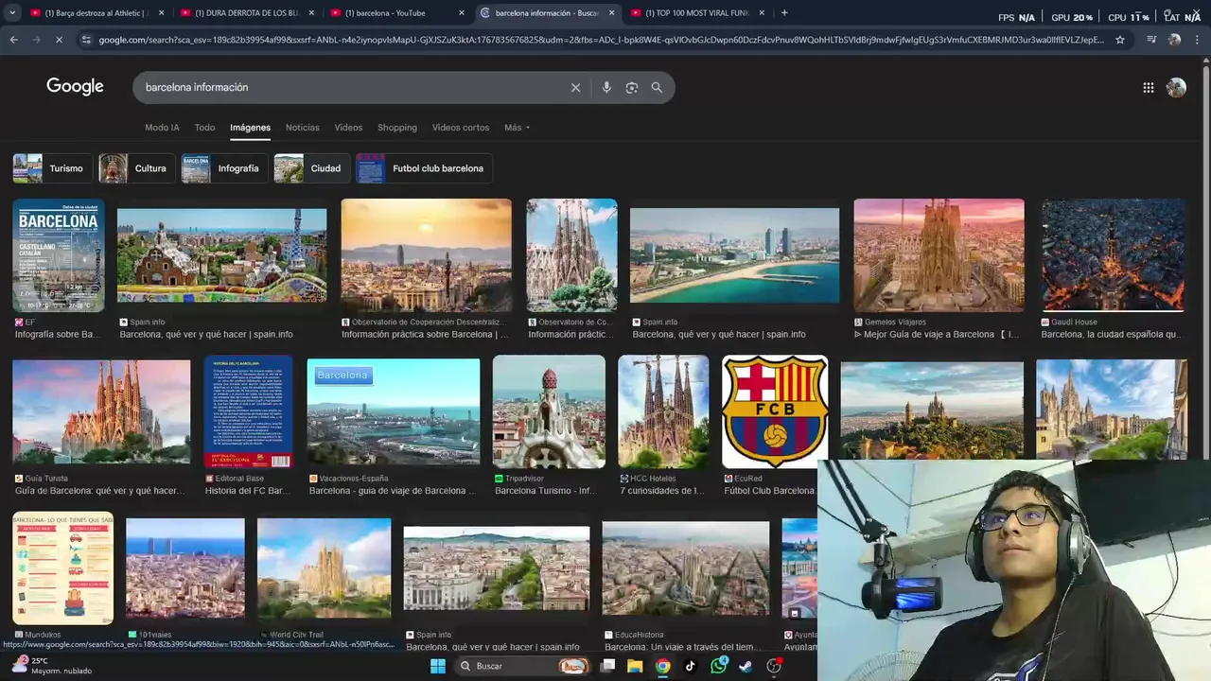Switch to the 'Vídeos' tab

(x=348, y=128)
